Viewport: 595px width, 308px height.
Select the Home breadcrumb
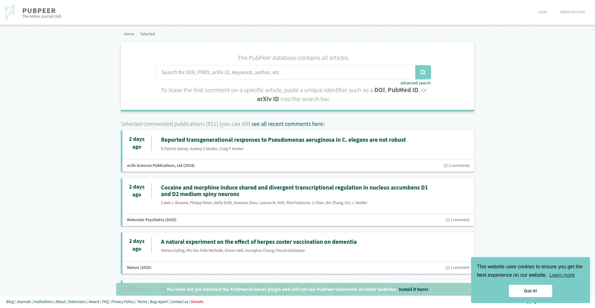click(x=129, y=34)
